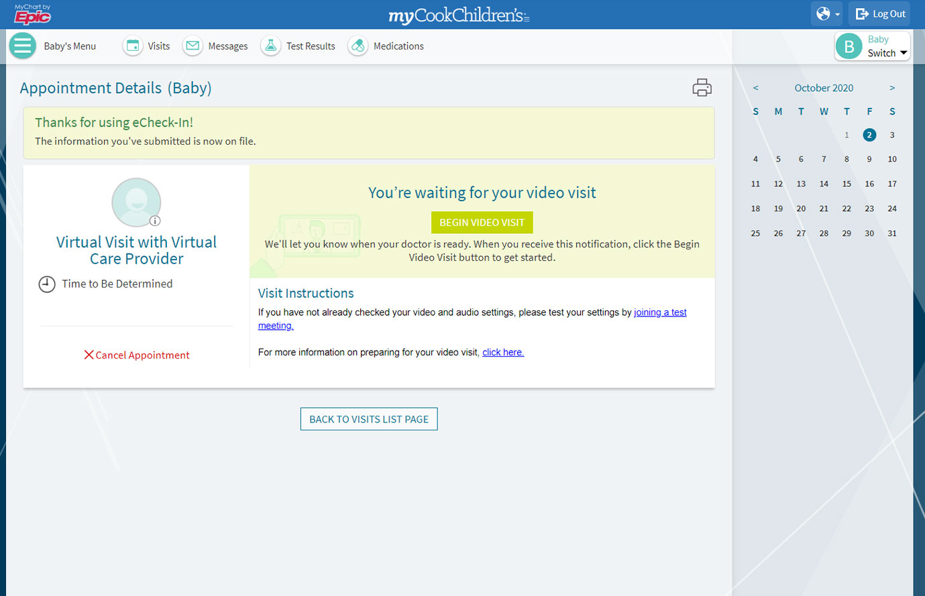Click the provider info icon
Screen dimensions: 925x596
(155, 221)
